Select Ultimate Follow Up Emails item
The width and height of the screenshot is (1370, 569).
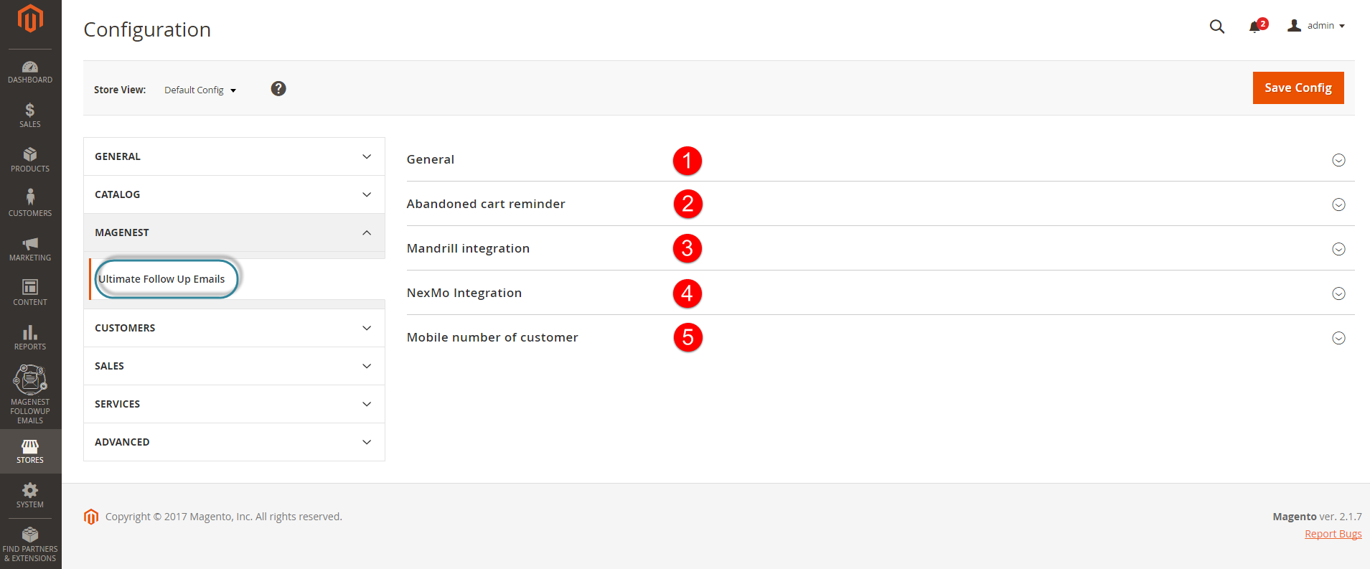pyautogui.click(x=162, y=279)
